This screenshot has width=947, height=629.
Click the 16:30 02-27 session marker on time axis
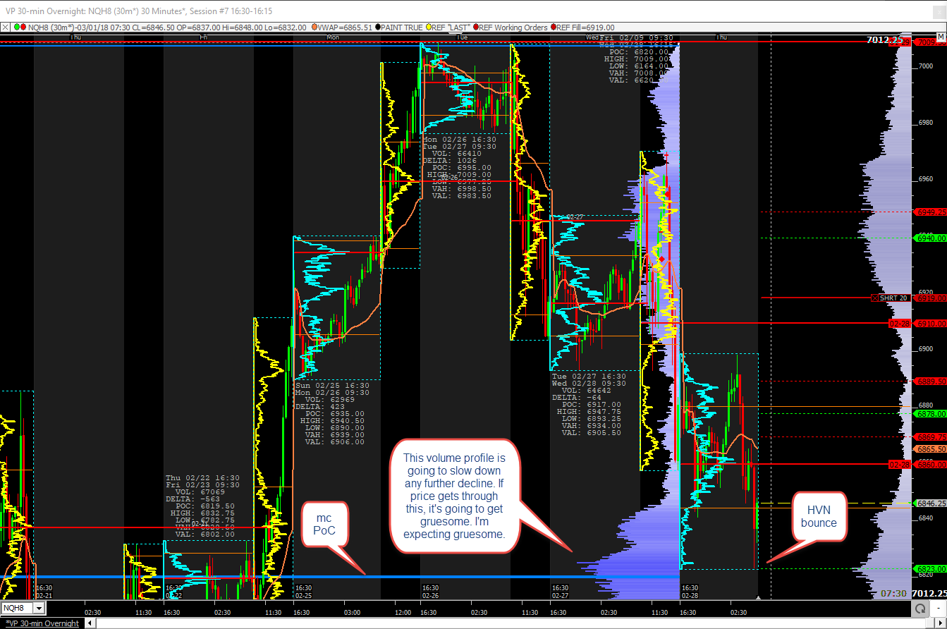(560, 591)
